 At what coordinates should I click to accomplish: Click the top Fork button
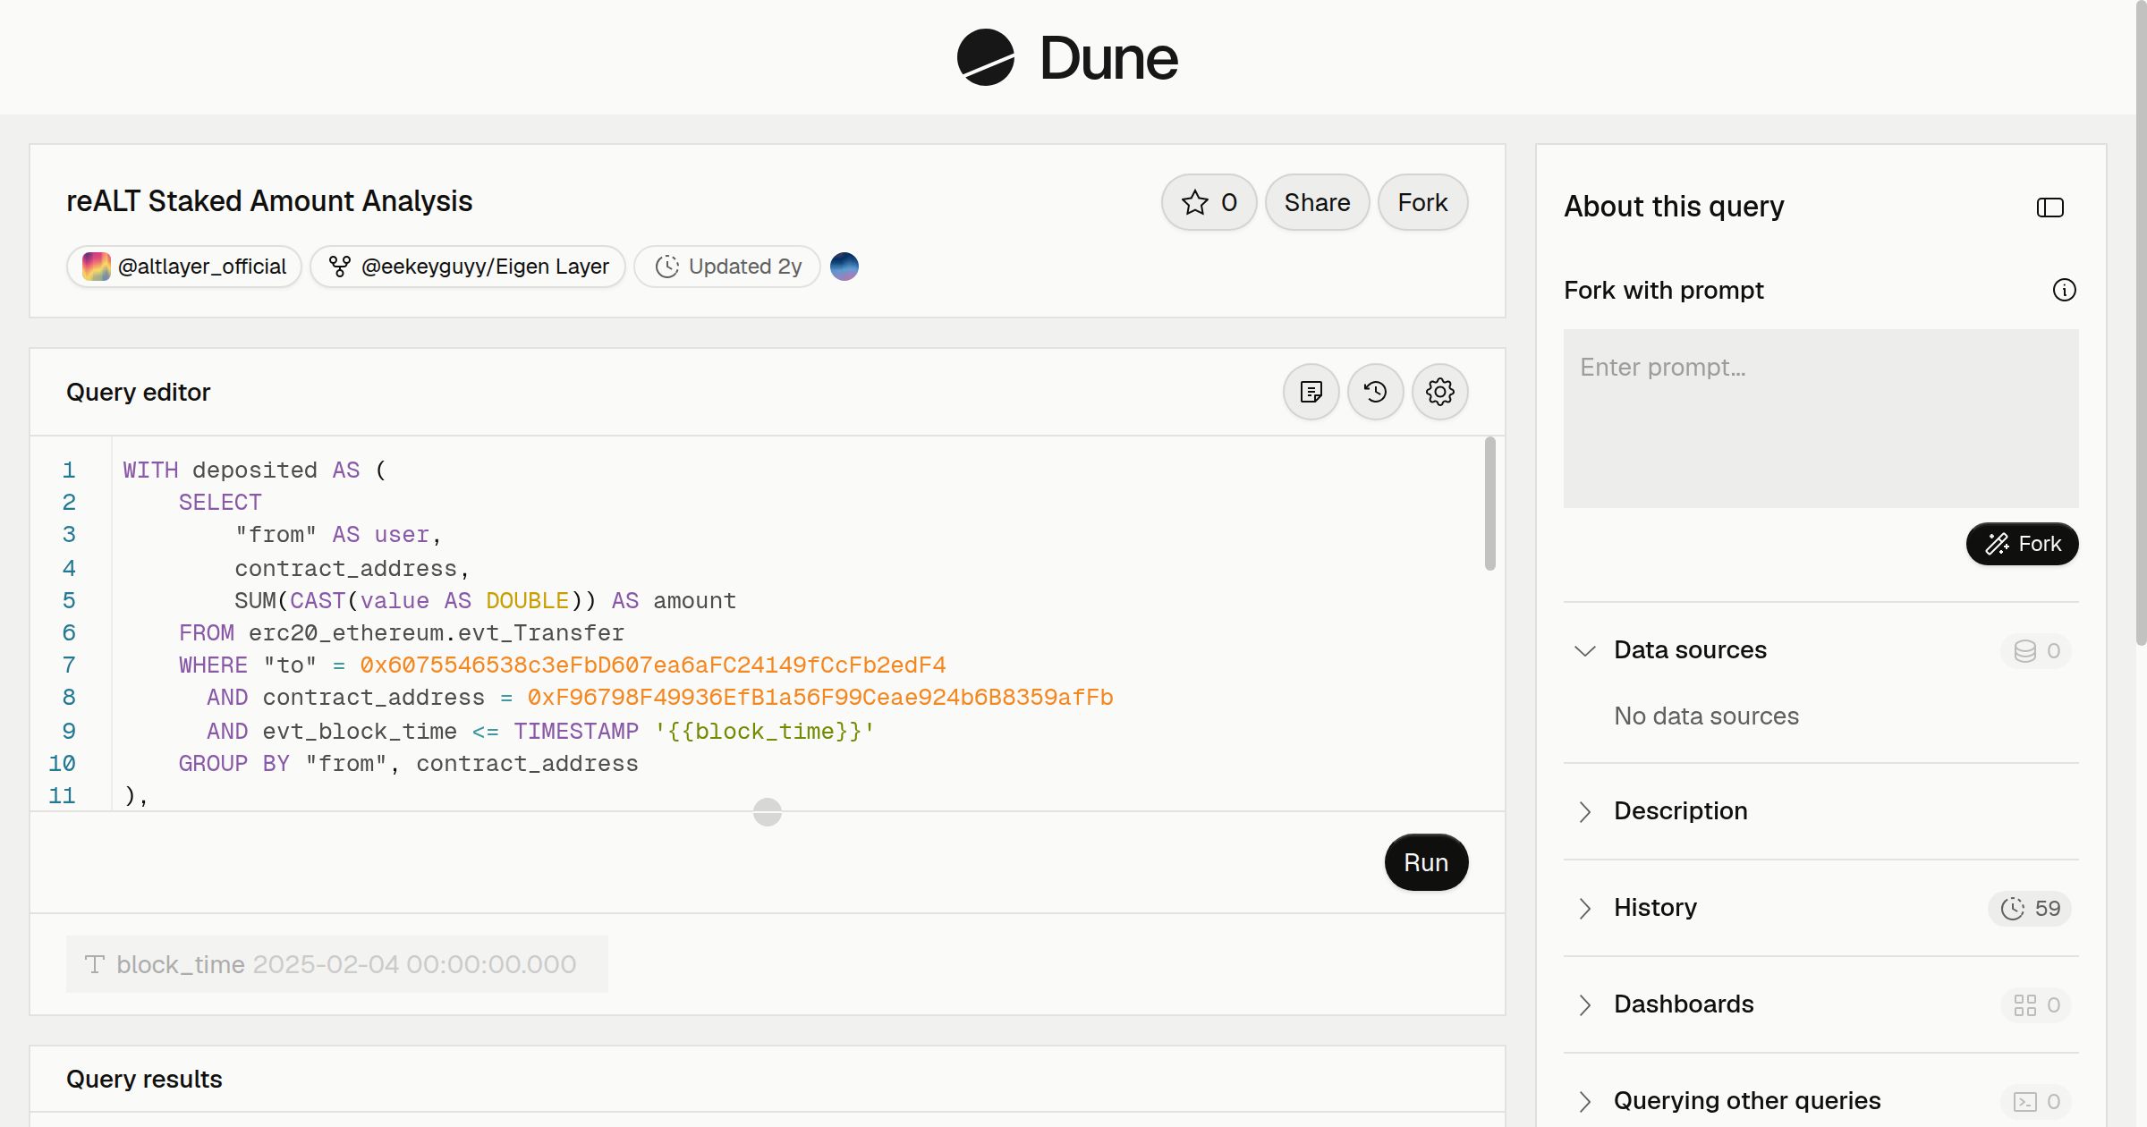1422,202
